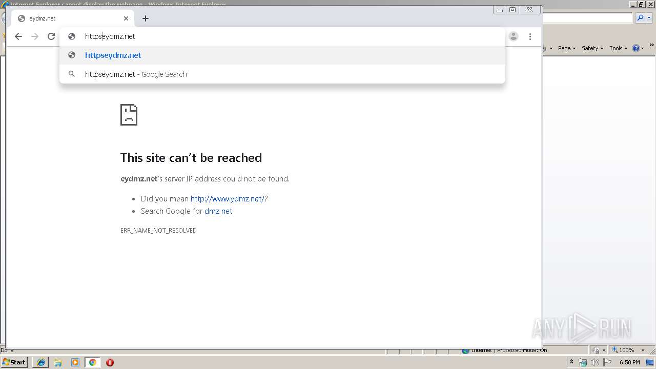Select the eydmz.net tab
Image resolution: width=656 pixels, height=369 pixels.
click(x=73, y=18)
